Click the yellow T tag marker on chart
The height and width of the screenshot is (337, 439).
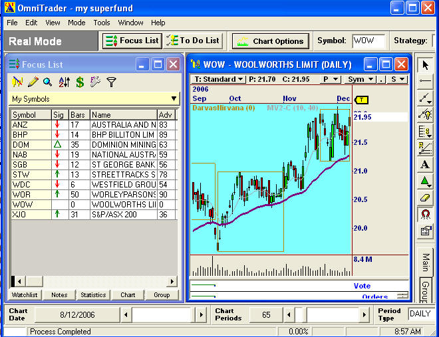pos(361,100)
